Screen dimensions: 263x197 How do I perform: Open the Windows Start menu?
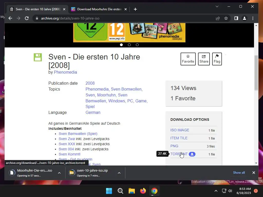[x=109, y=191]
